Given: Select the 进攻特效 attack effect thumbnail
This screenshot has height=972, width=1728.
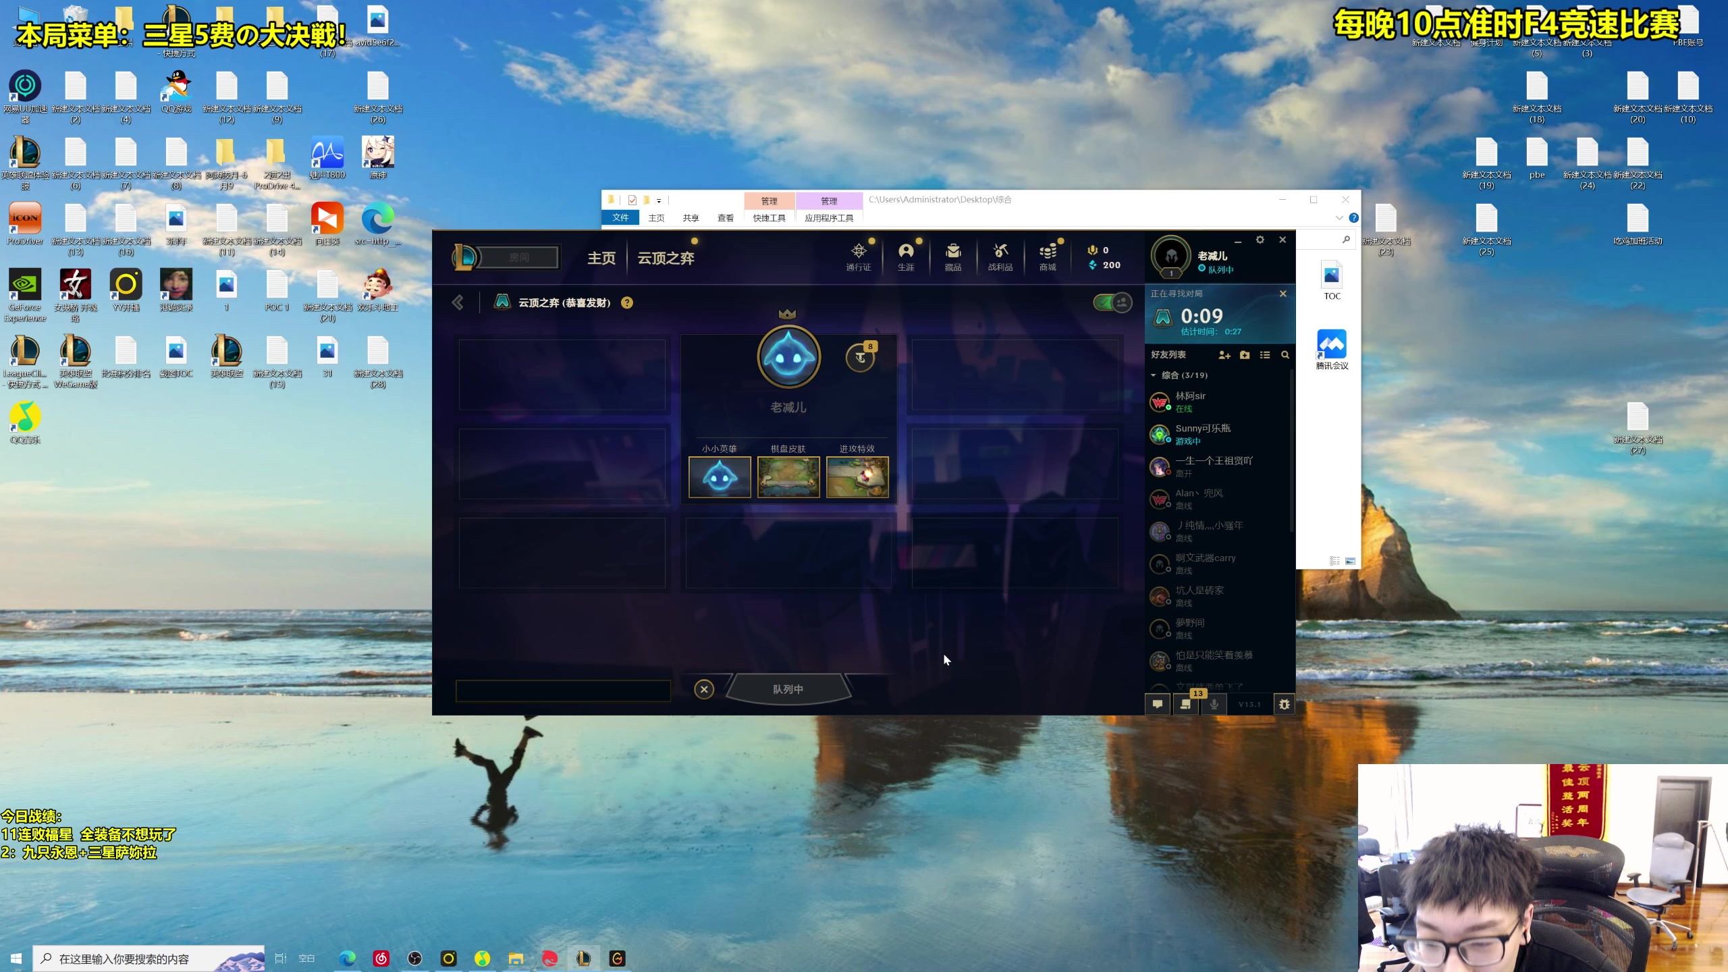Looking at the screenshot, I should coord(857,477).
